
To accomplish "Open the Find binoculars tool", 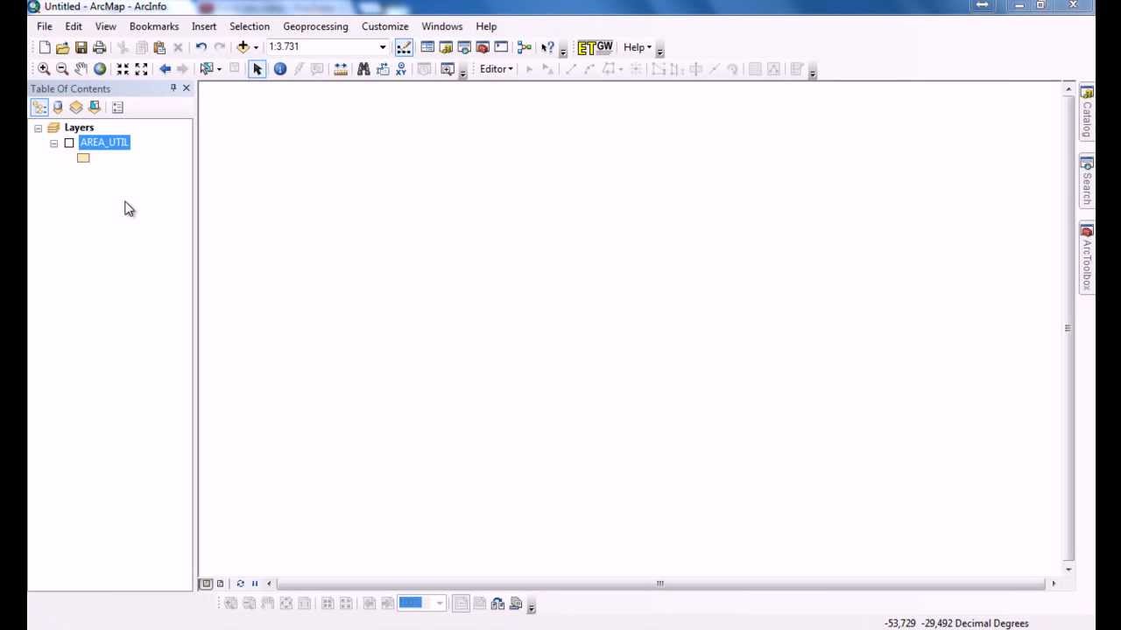I will coord(363,69).
